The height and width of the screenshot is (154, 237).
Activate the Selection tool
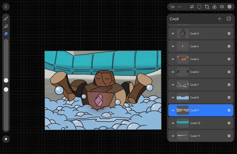click(199, 7)
